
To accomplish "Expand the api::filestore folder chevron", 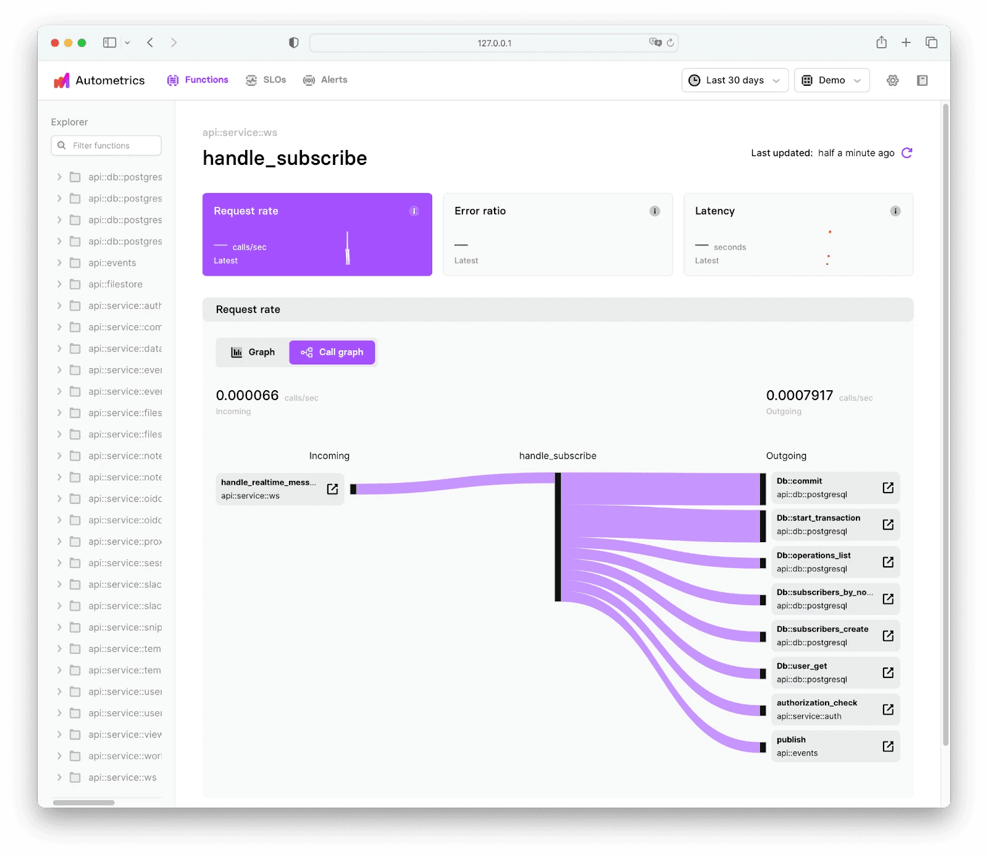I will click(59, 284).
